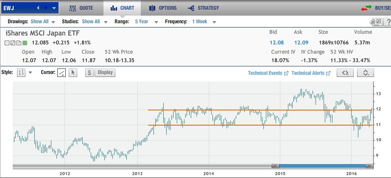
Task: Select the upper orange resistance line at 12
Action: 260,110
